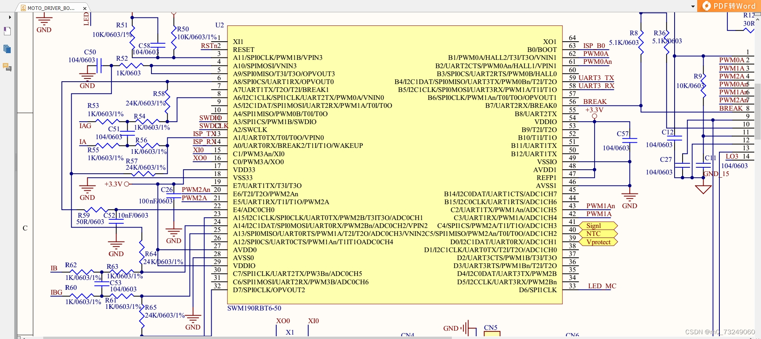Click the C51 capacitor designator
Screen dimensions: 761x339
114,129
